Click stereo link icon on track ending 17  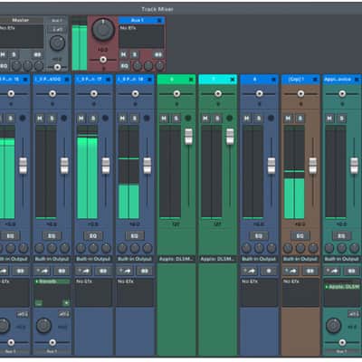pos(103,271)
